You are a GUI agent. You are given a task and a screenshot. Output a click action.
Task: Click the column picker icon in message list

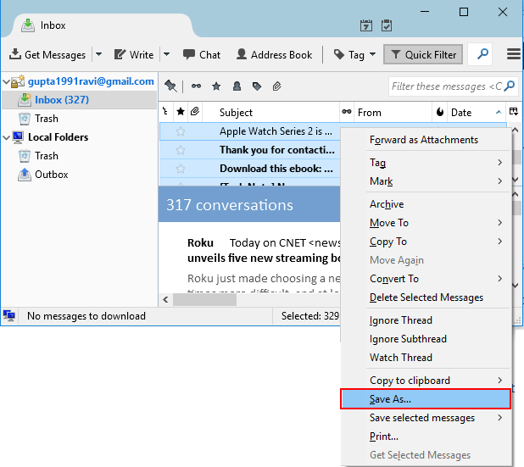[x=513, y=112]
